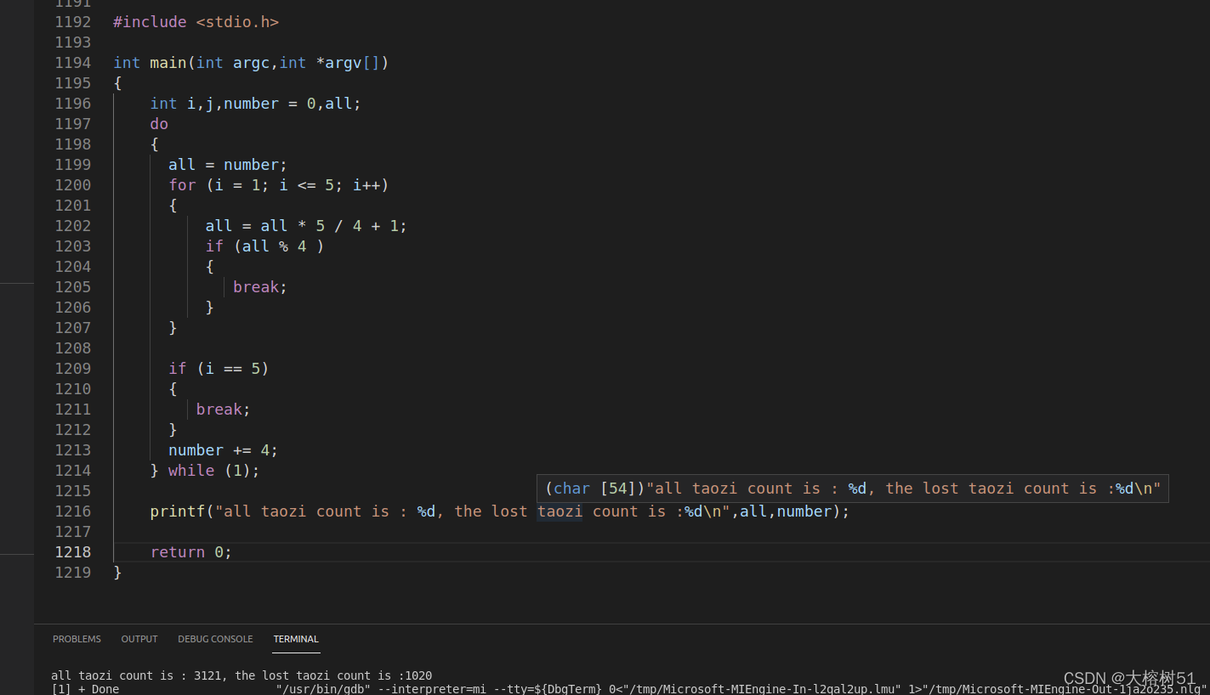The image size is (1210, 695).
Task: Click 'all = number;' statement
Action: pos(228,164)
